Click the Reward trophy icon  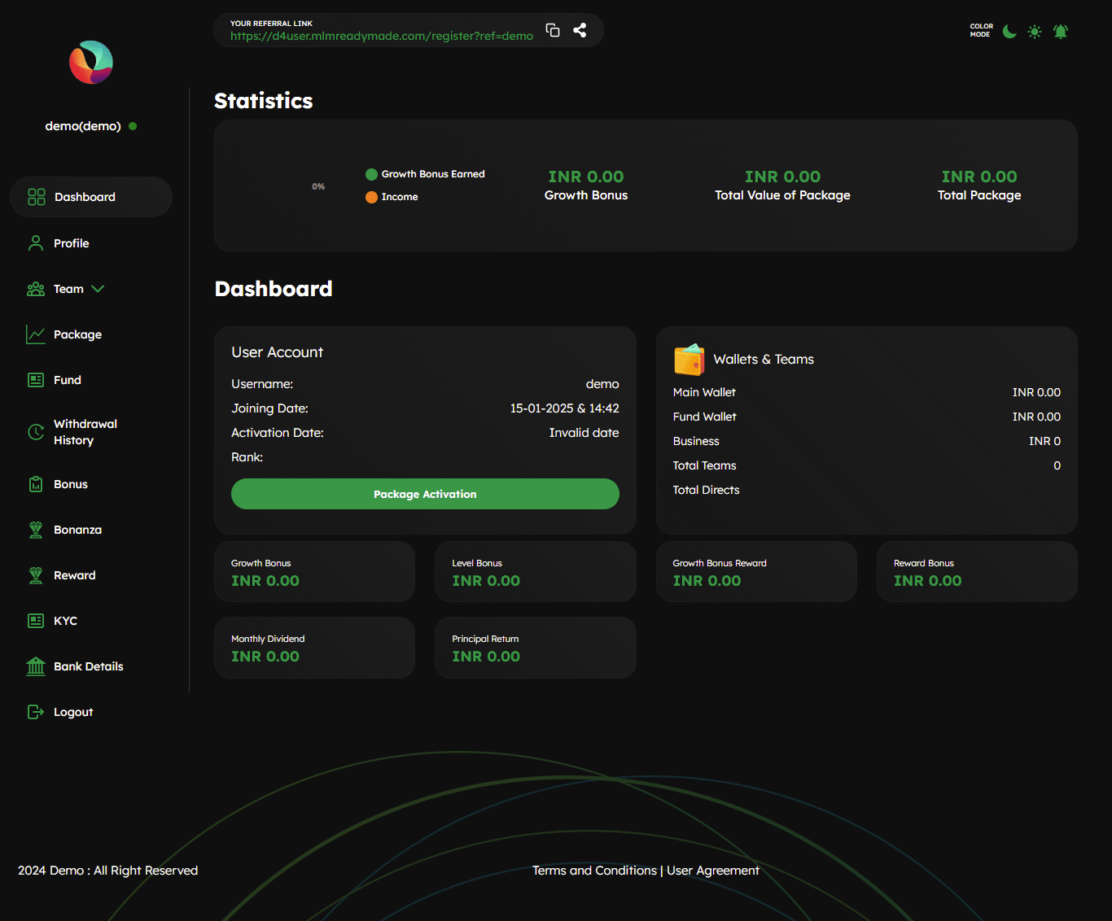[x=36, y=575]
